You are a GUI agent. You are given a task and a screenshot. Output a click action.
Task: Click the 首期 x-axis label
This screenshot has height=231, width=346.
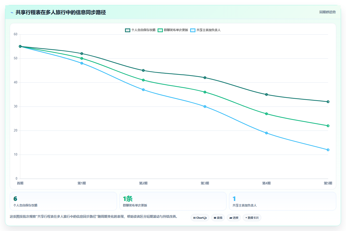pos(20,183)
